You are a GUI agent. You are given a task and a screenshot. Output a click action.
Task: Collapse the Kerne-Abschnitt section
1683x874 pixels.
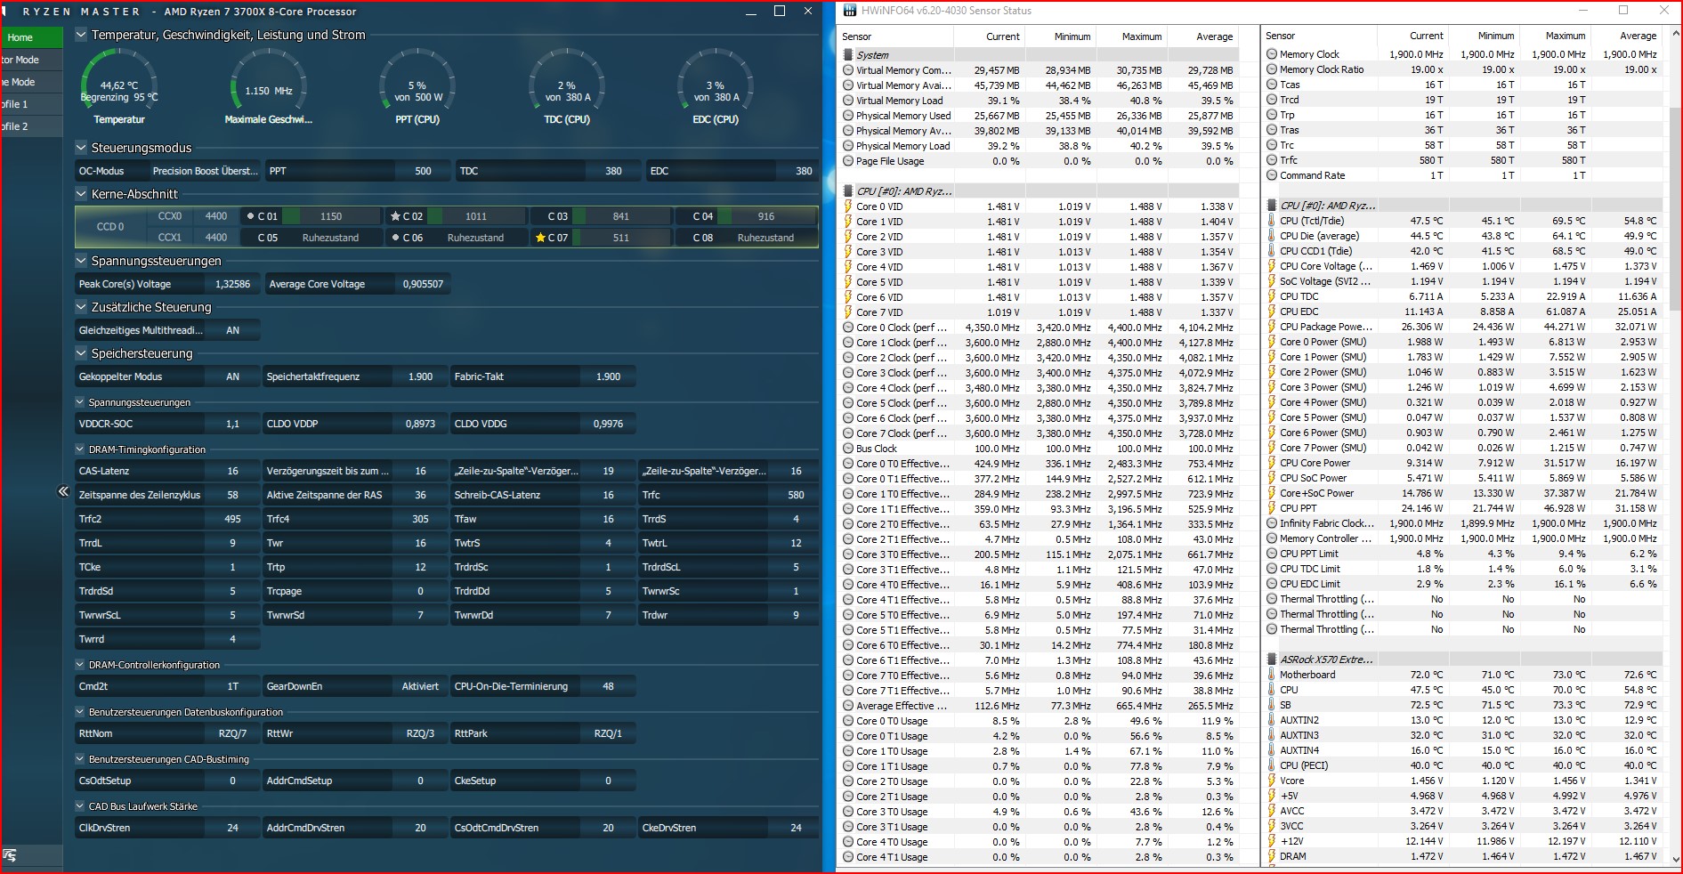point(81,194)
